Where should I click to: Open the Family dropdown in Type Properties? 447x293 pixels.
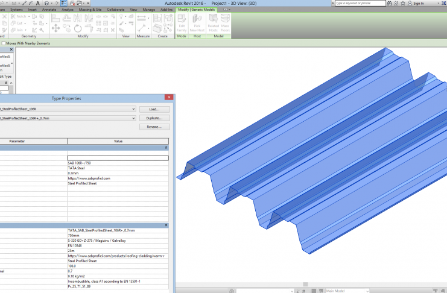point(133,109)
